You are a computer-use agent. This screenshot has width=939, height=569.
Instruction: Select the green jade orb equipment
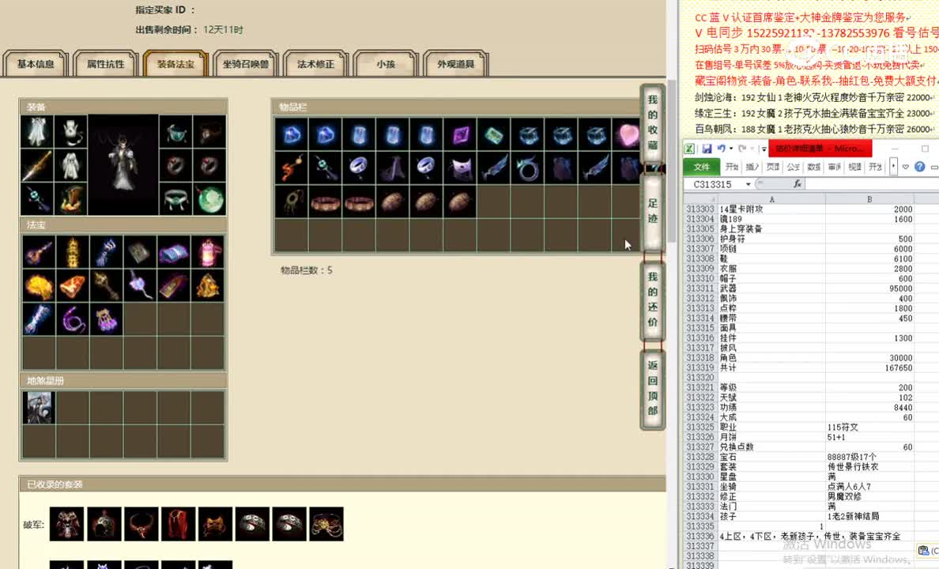point(210,199)
